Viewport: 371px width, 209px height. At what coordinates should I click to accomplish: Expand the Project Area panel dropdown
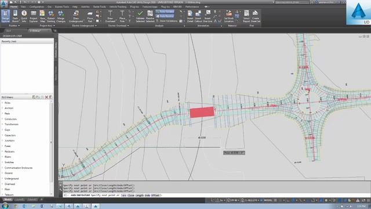[x=48, y=26]
